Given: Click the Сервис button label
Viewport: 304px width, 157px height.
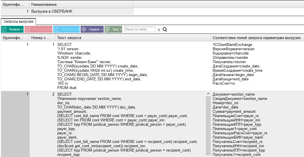Looking at the screenshot, I should click(94, 29).
